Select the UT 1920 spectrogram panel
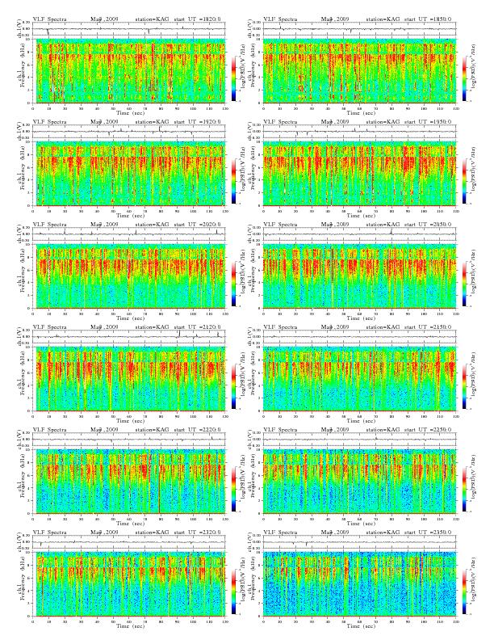This screenshot has height=640, width=494. pos(129,174)
